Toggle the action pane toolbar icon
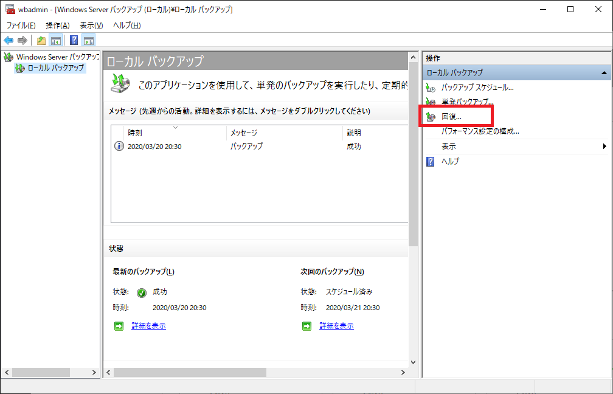This screenshot has width=613, height=394. tap(89, 41)
